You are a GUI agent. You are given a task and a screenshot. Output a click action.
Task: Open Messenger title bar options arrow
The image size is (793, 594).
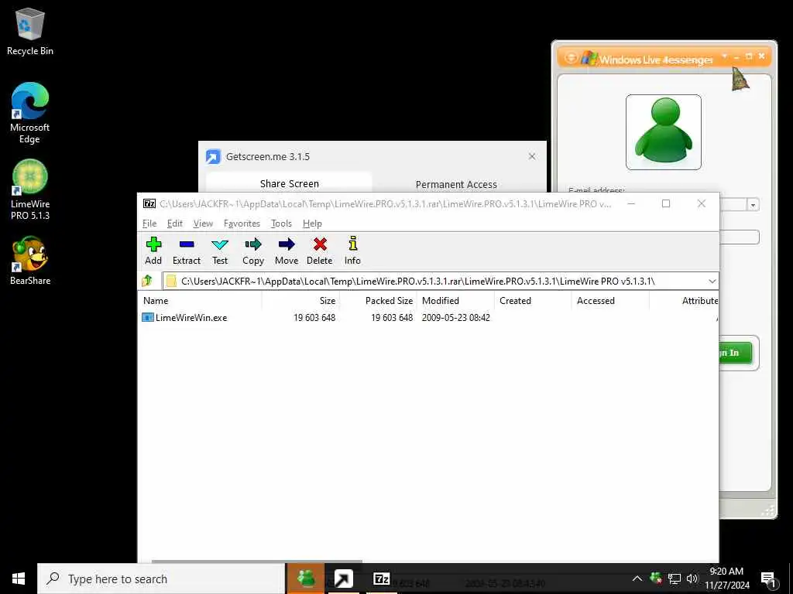click(x=724, y=56)
